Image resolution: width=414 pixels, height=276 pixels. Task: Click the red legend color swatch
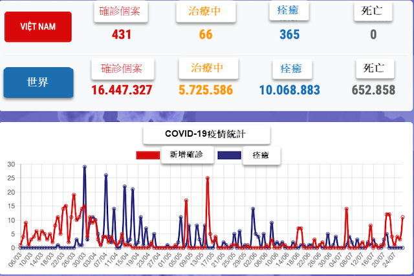[147, 155]
